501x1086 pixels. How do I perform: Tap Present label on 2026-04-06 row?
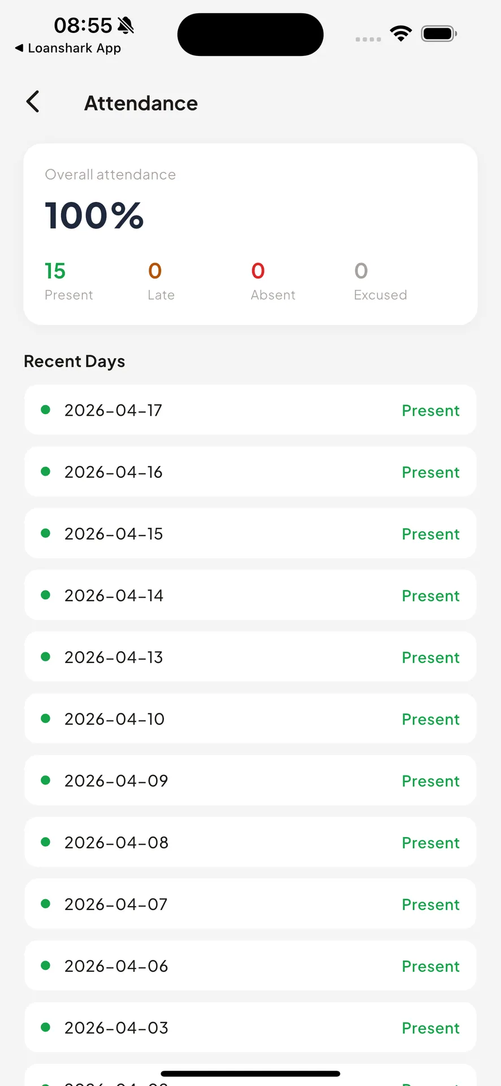430,966
